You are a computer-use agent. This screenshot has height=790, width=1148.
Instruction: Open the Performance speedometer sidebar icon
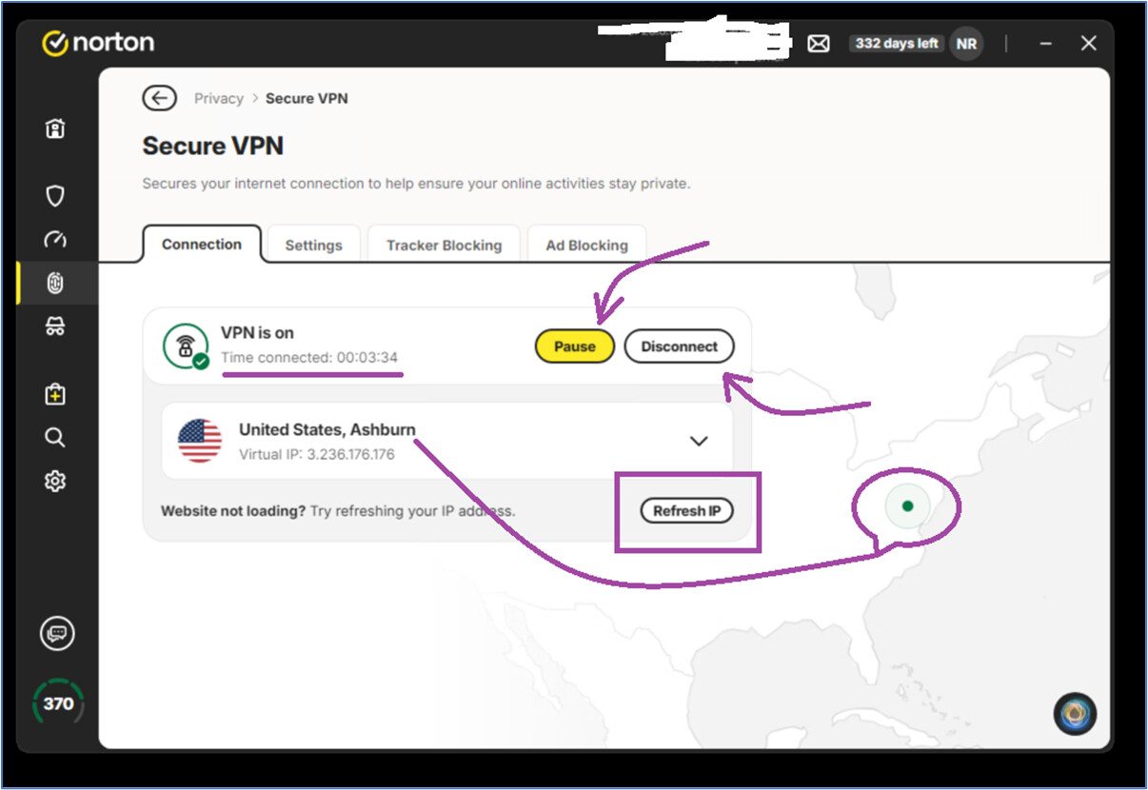[x=55, y=240]
